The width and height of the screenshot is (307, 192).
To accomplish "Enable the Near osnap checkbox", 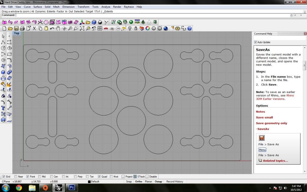I will [16, 176].
